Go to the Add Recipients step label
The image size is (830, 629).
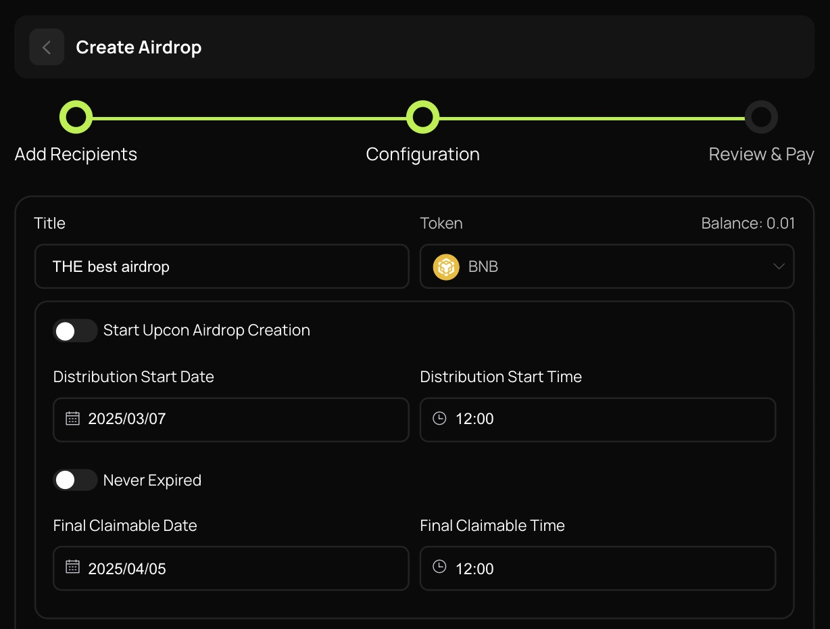(x=76, y=154)
